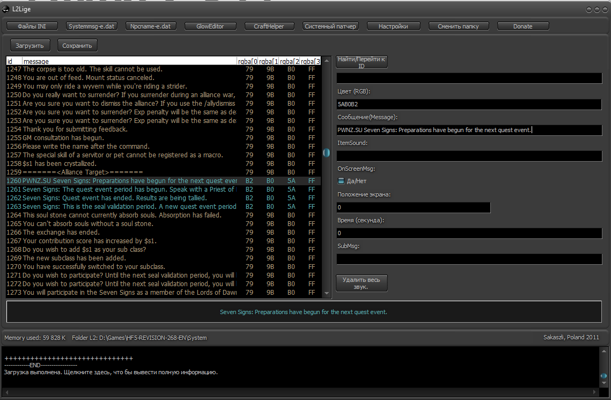Click the L2Lige app icon in title bar
The width and height of the screenshot is (611, 400).
(x=6, y=9)
